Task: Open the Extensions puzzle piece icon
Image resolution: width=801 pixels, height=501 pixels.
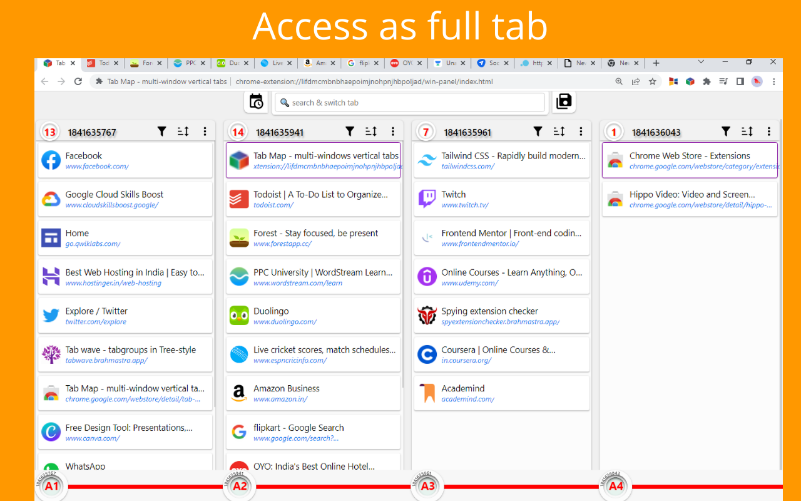Action: click(x=707, y=81)
